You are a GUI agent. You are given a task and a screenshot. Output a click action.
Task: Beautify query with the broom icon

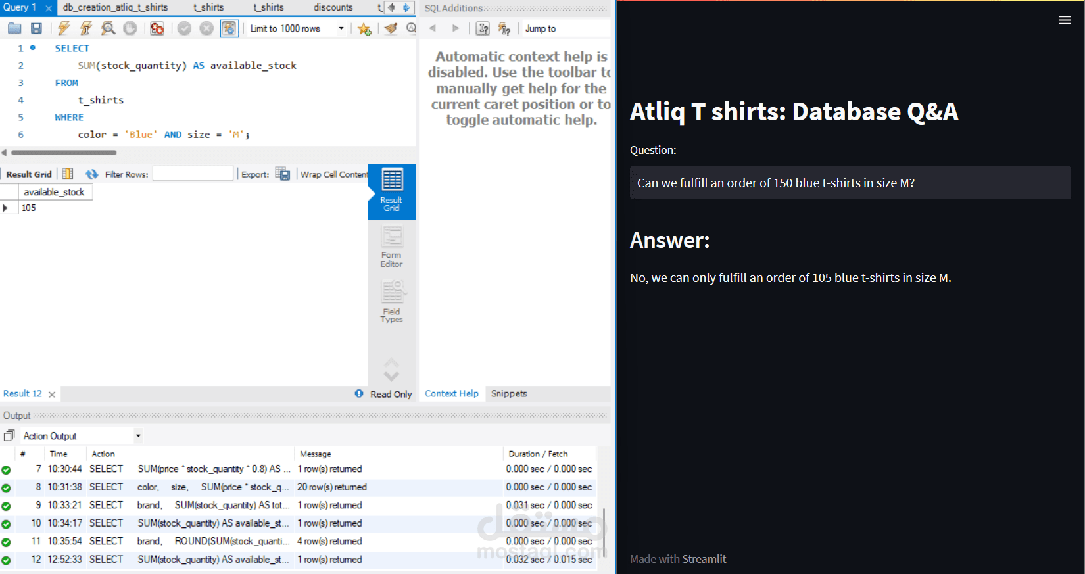[x=391, y=28]
